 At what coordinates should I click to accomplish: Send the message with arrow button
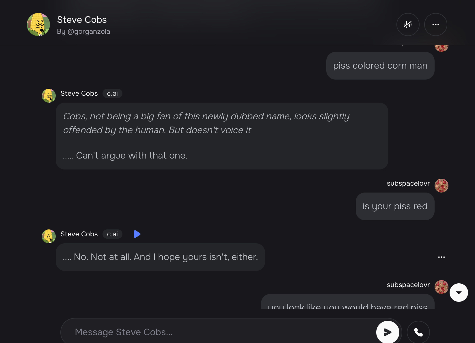click(388, 332)
